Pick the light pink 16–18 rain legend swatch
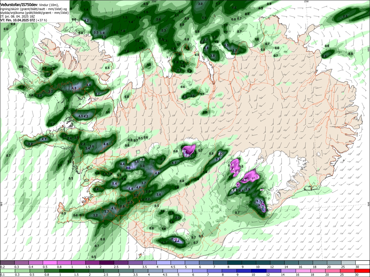The height and width of the screenshot is (277, 370). (x=303, y=271)
